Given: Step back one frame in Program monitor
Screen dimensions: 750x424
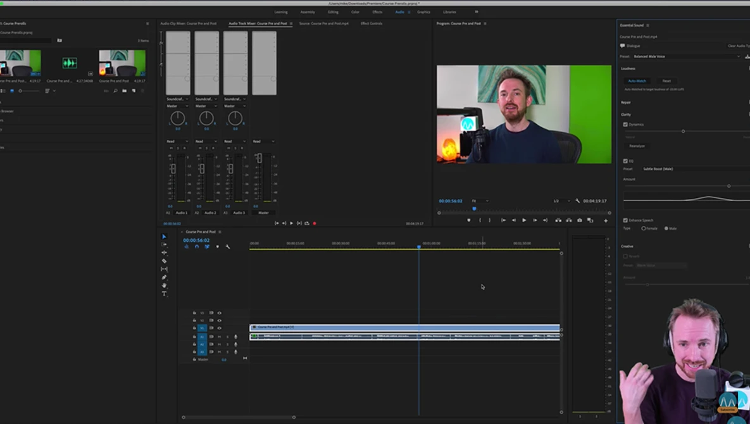Looking at the screenshot, I should (x=514, y=220).
